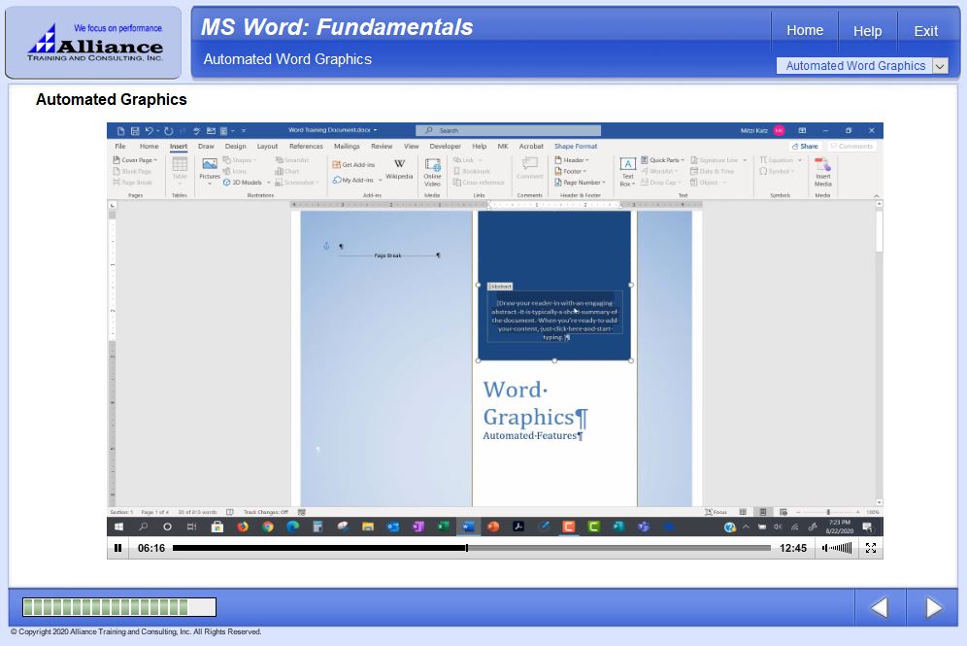Click the Insert Media icon
This screenshot has width=967, height=646.
tap(822, 171)
